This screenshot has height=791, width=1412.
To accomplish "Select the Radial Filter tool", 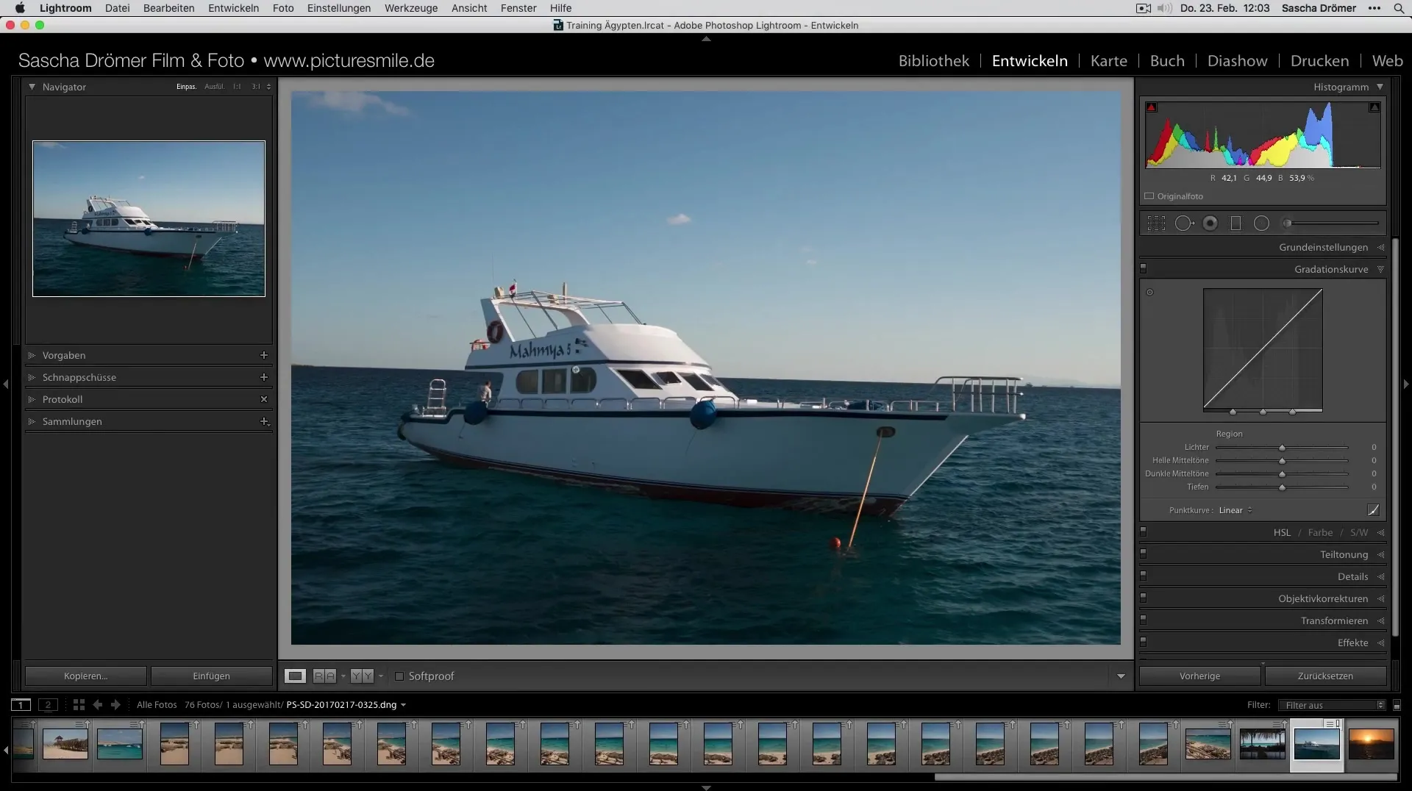I will 1261,223.
